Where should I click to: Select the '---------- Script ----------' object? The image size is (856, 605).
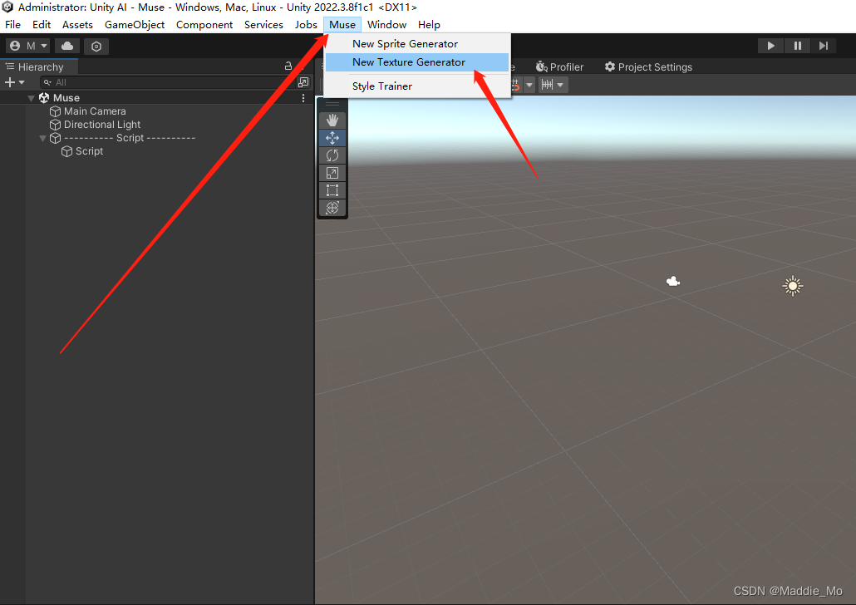[130, 138]
